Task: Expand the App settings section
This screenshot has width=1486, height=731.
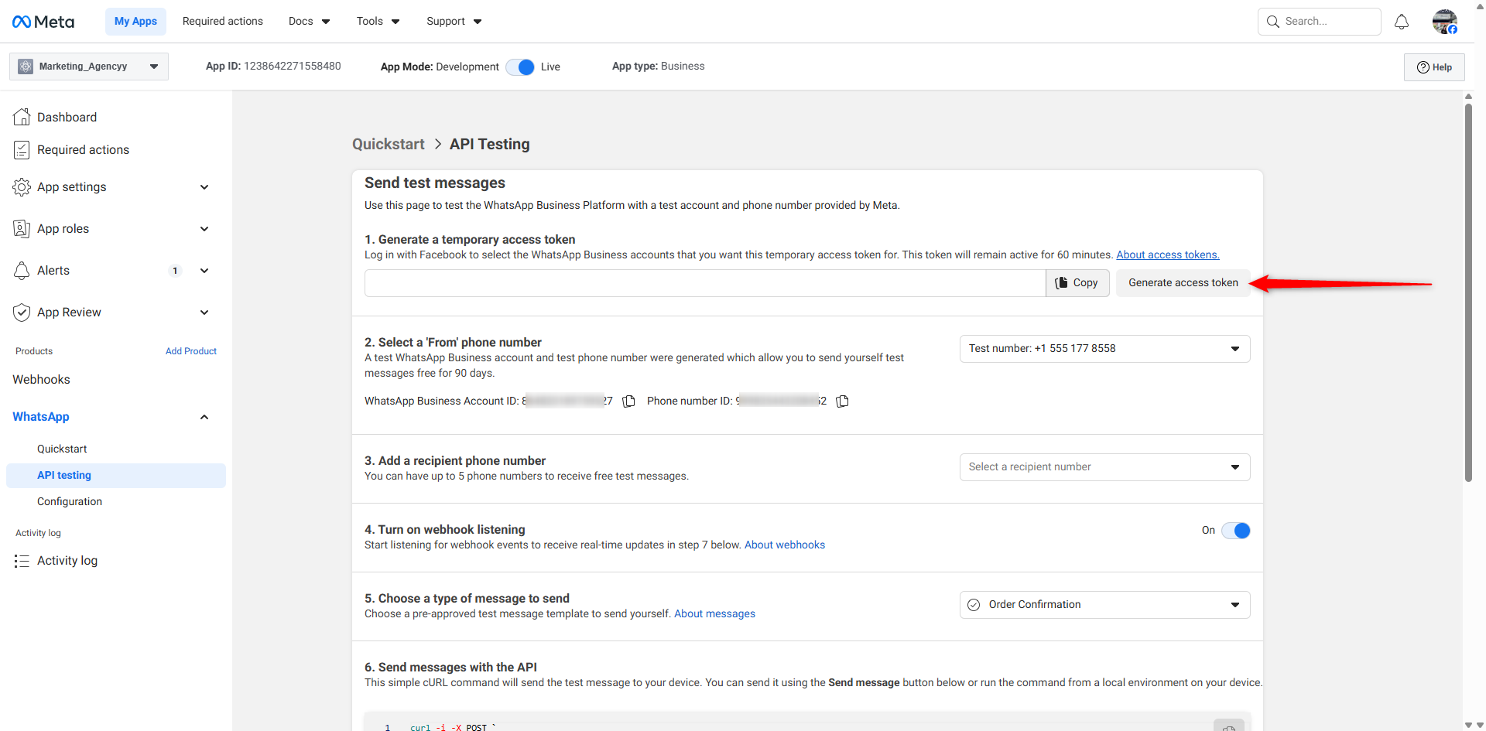Action: [x=204, y=187]
